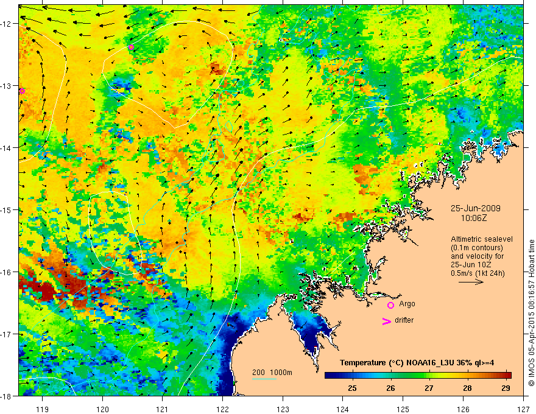Click the '(0.1m contours)' caption line

tap(477, 248)
